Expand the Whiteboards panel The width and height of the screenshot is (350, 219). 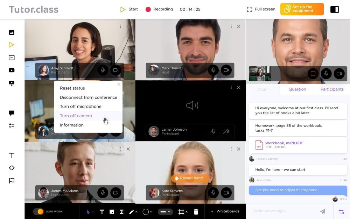pyautogui.click(x=225, y=211)
